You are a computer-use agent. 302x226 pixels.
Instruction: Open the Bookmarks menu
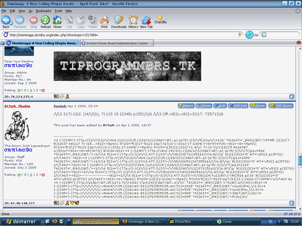pos(44,11)
